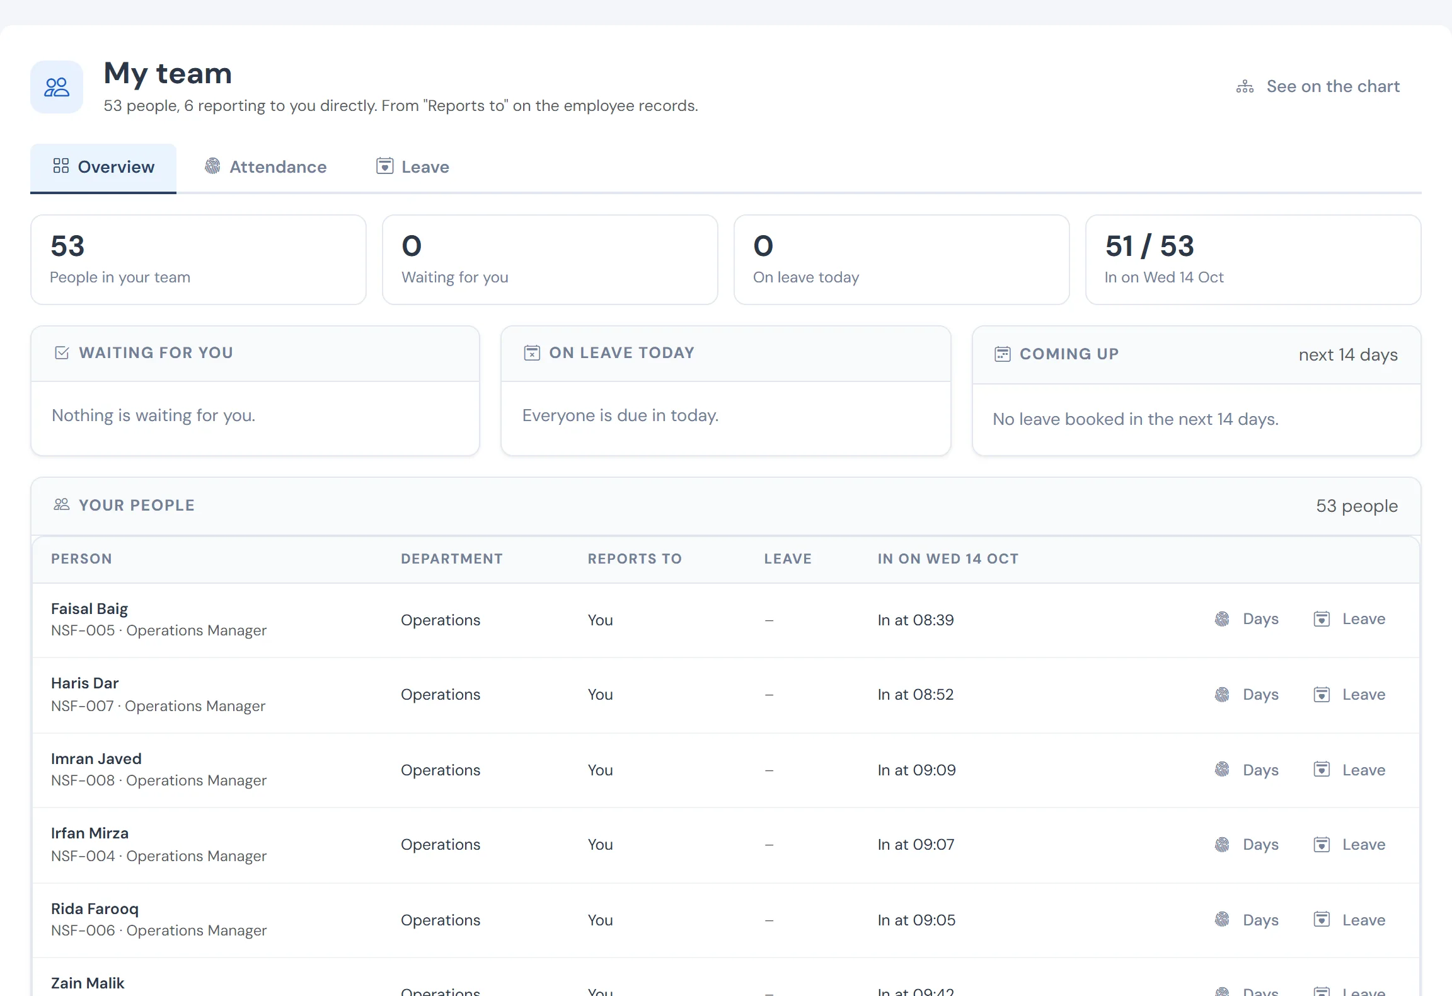Viewport: 1452px width, 996px height.
Task: Click 'No leave booked in the next 14 days.'
Action: click(x=1136, y=419)
